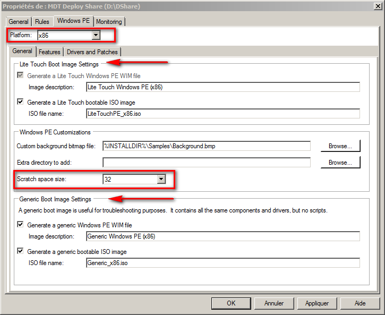Click the Annuler button

coord(274,303)
